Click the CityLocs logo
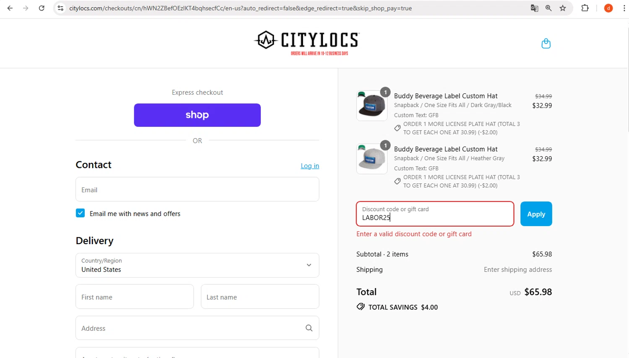The height and width of the screenshot is (358, 629). (307, 42)
